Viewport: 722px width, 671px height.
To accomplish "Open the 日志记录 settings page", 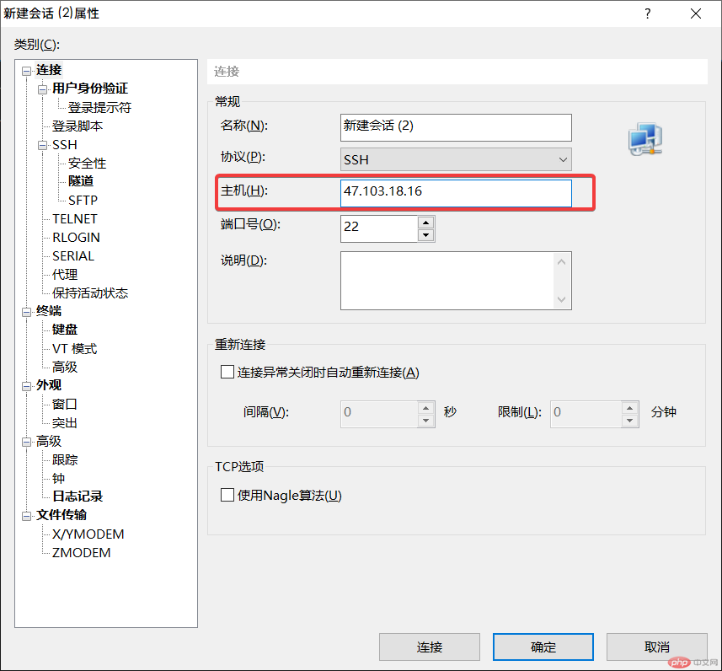I will pos(77,497).
